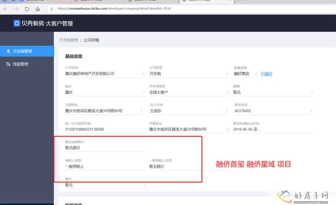Click the 全国大客户 level value

[x=159, y=92]
